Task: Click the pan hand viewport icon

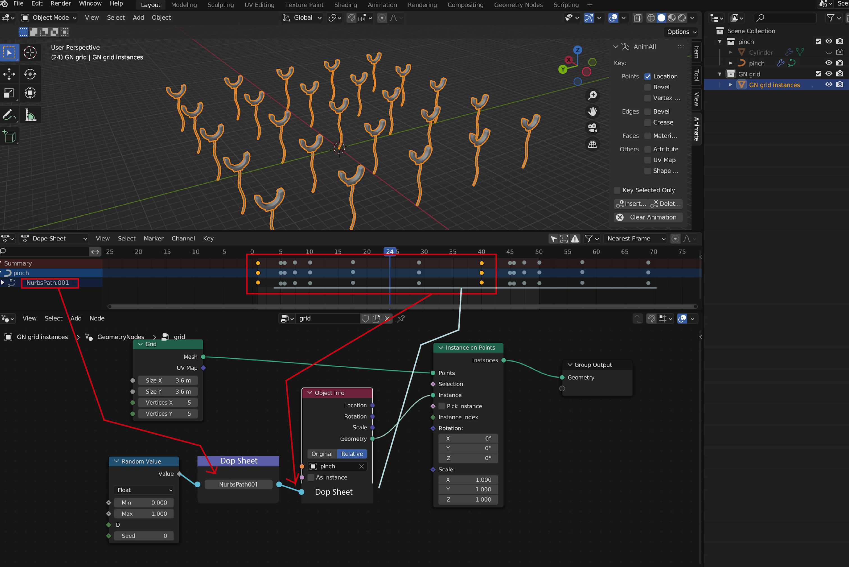Action: click(x=592, y=112)
